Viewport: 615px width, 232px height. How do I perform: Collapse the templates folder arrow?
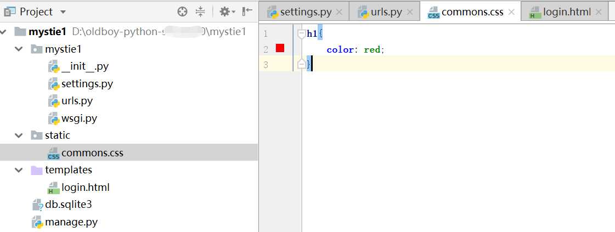(x=18, y=169)
